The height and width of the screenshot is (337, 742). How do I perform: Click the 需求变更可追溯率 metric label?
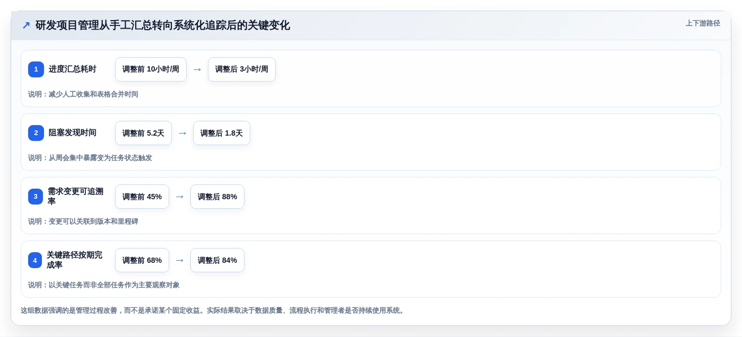(76, 197)
